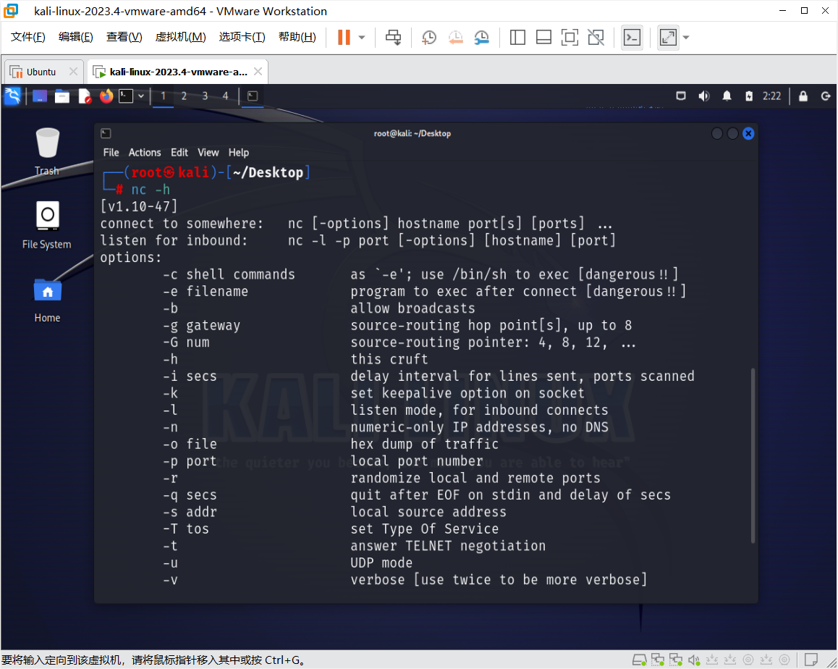
Task: Click the terminal window button in taskbar
Action: click(x=253, y=96)
